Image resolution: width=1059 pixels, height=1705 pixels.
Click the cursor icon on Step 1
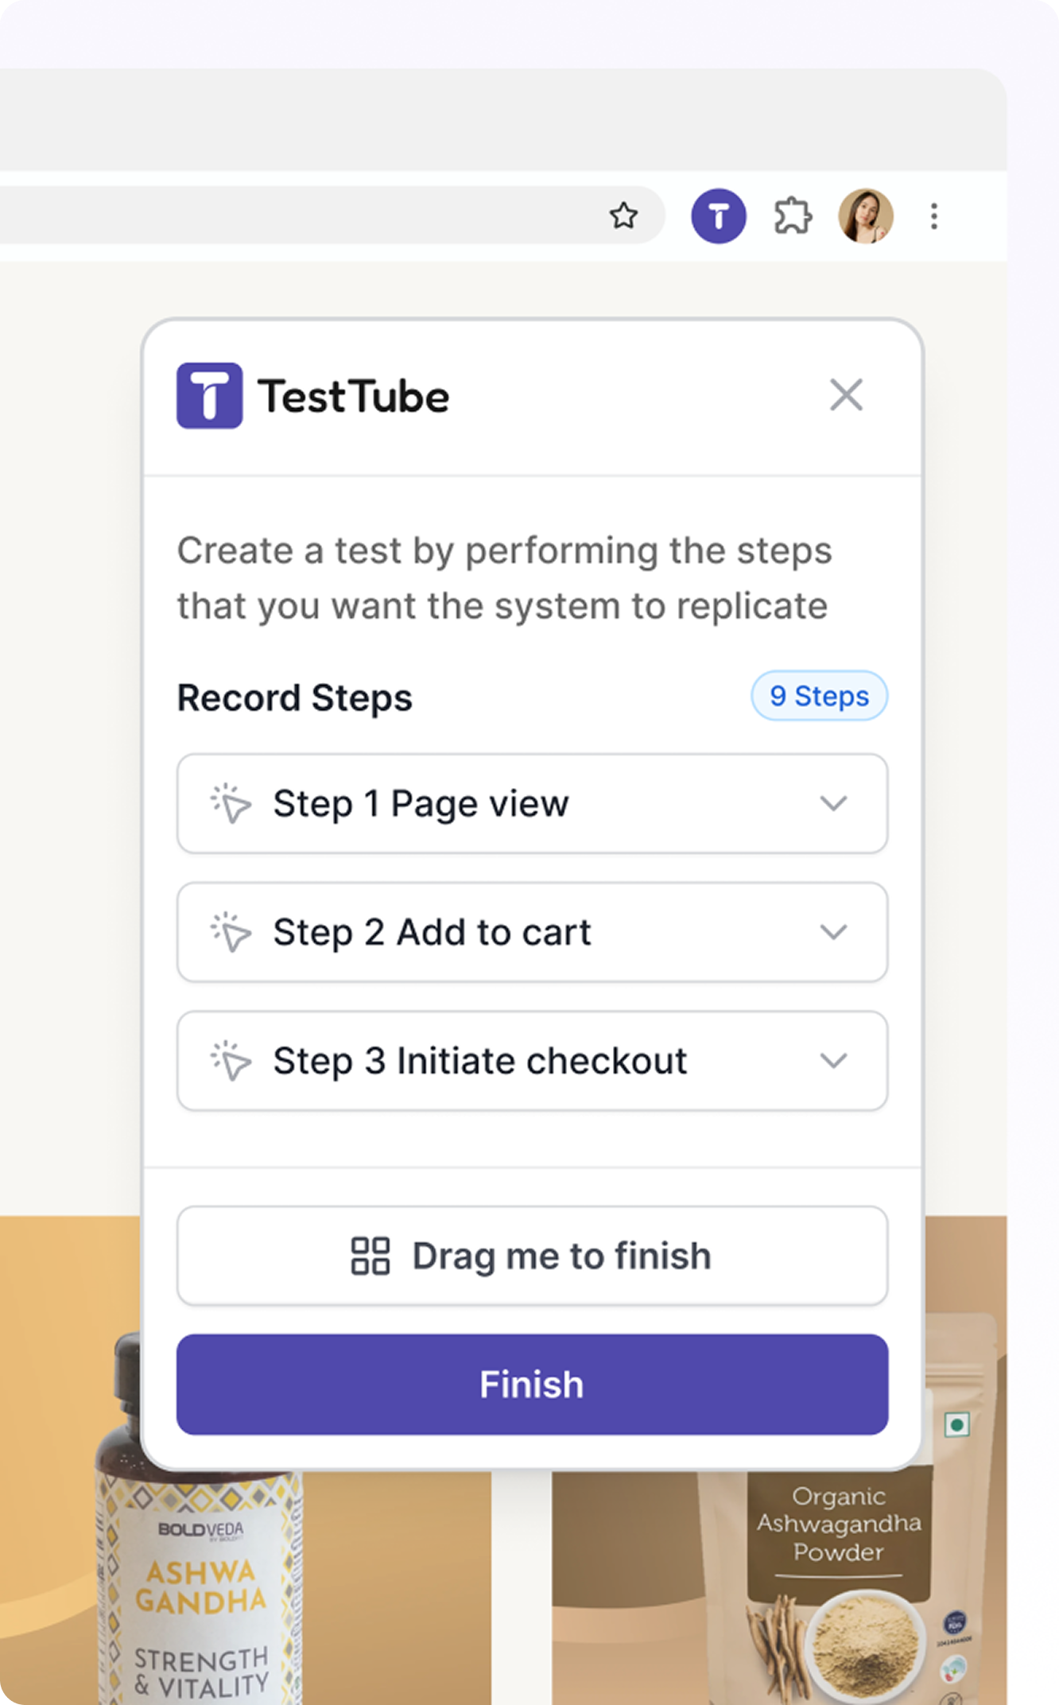(231, 803)
